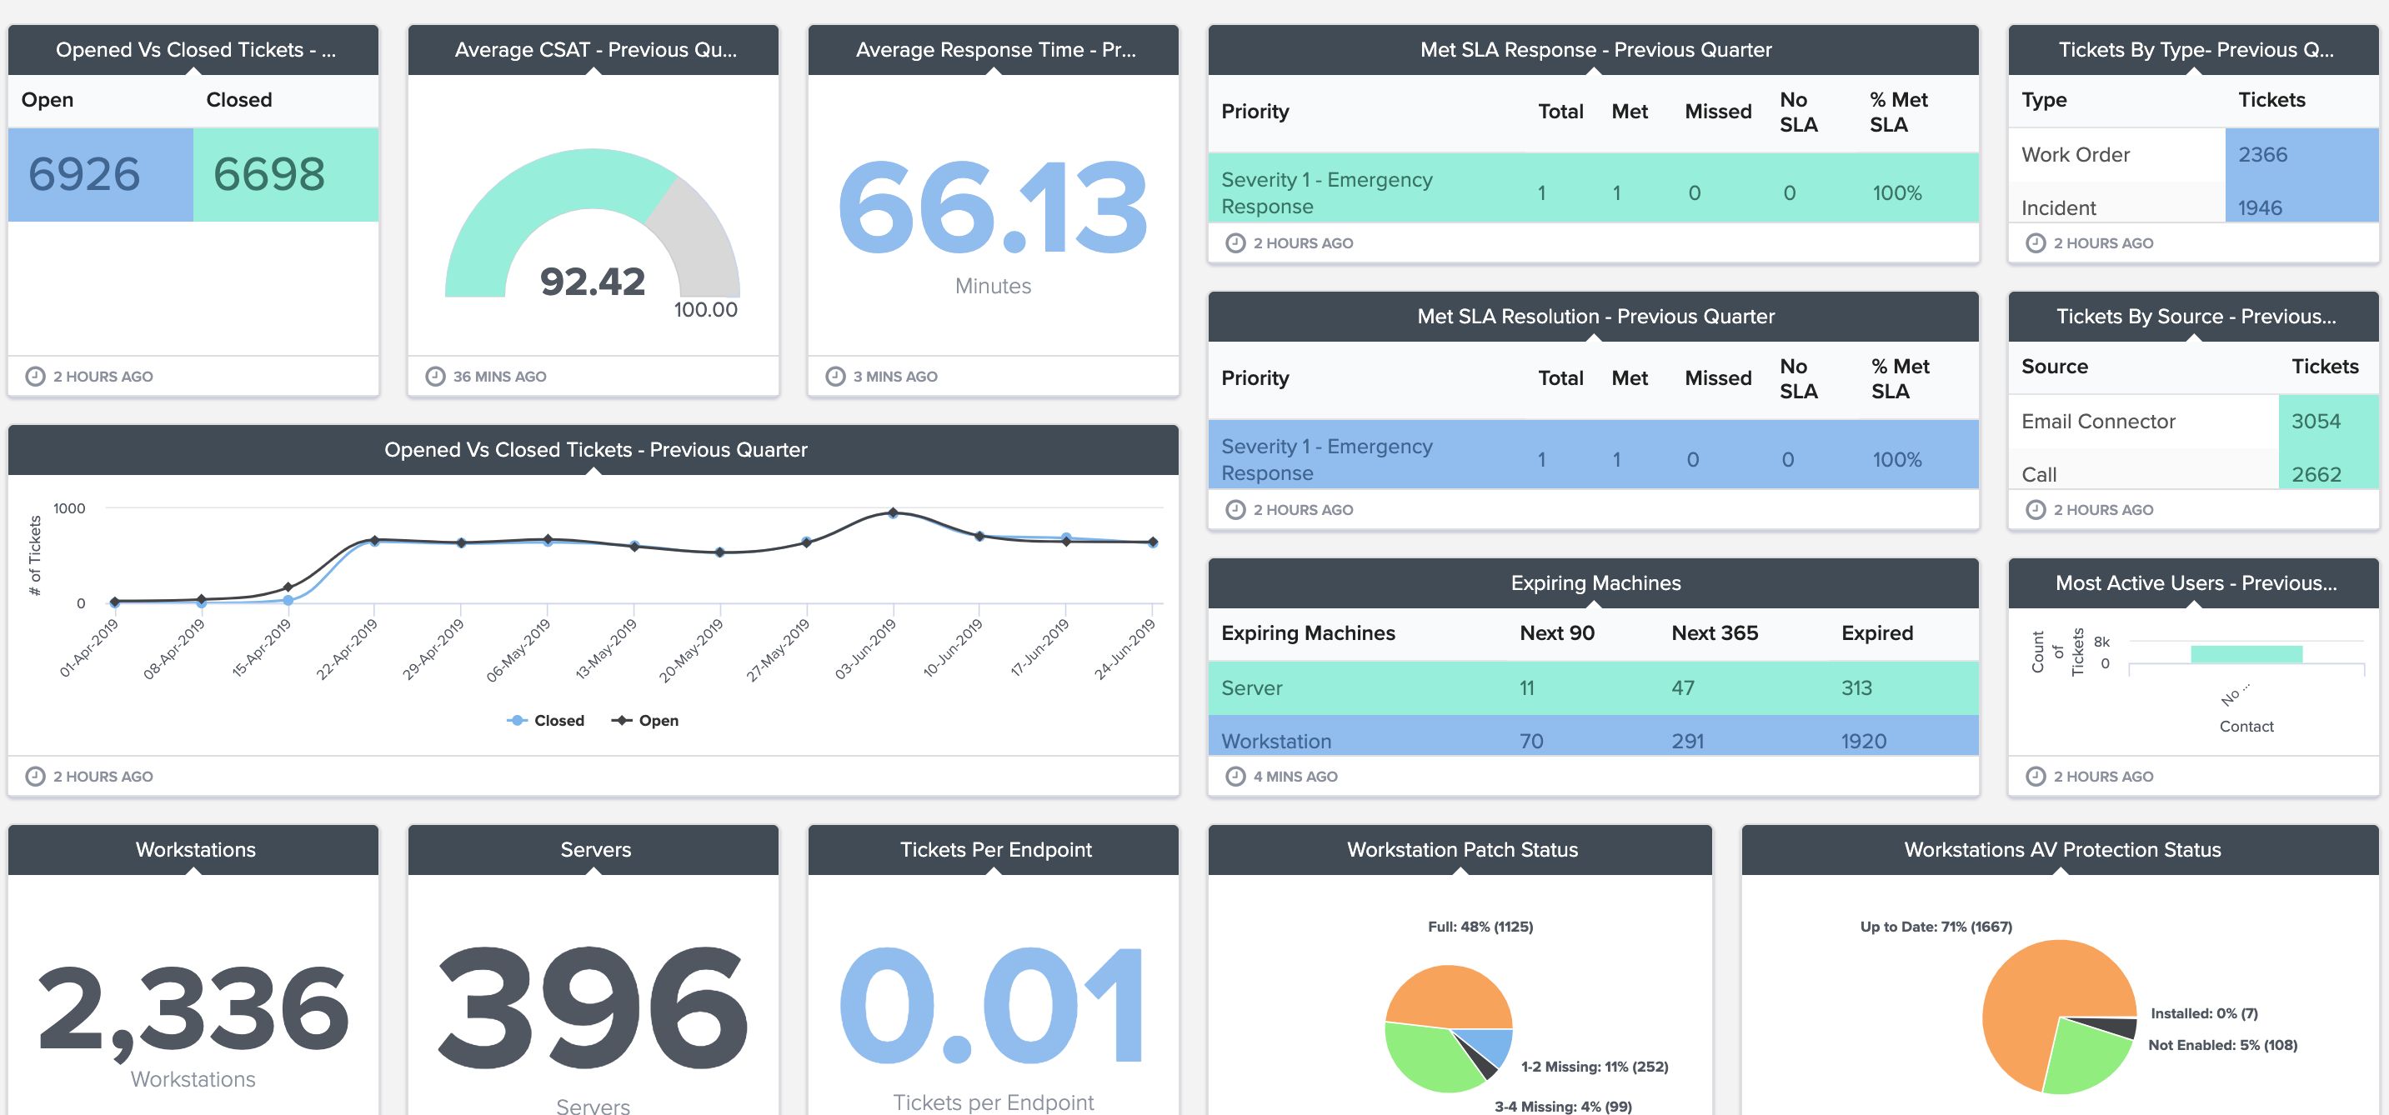Screen dimensions: 2389x1115
Task: Select the Email Connector ticket count 3054
Action: (2316, 422)
